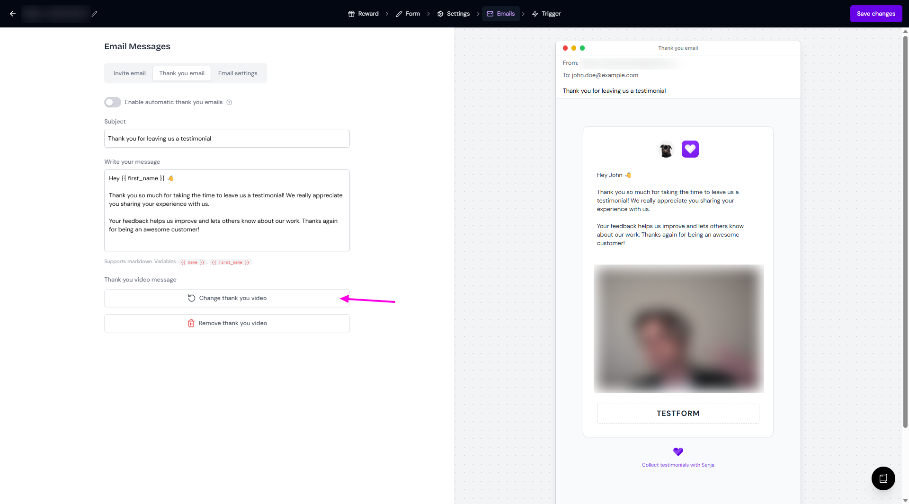This screenshot has width=909, height=504.
Task: Change the thank you video
Action: [227, 298]
